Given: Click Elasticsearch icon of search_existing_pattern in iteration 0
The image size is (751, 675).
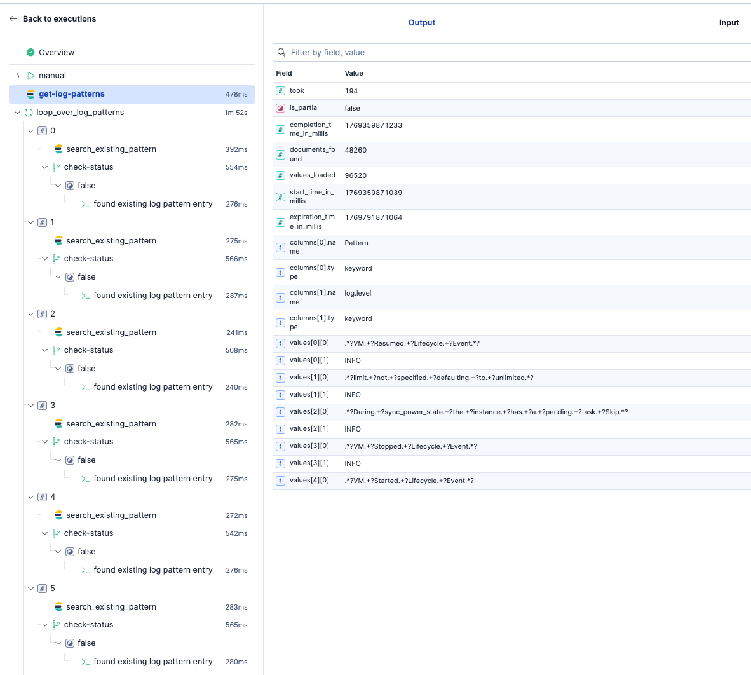Looking at the screenshot, I should pyautogui.click(x=58, y=149).
